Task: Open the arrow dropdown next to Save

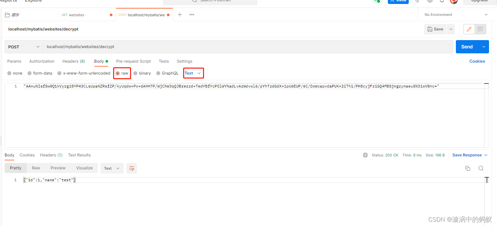Action: coord(451,29)
